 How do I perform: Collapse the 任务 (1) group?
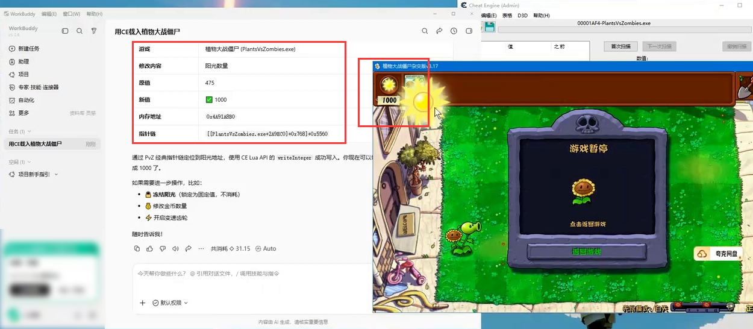(20, 131)
